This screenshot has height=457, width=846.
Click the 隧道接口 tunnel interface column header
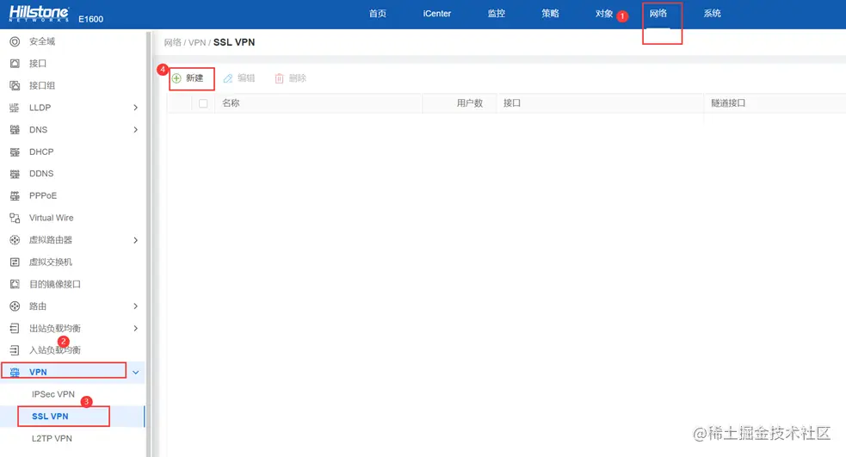pyautogui.click(x=728, y=103)
